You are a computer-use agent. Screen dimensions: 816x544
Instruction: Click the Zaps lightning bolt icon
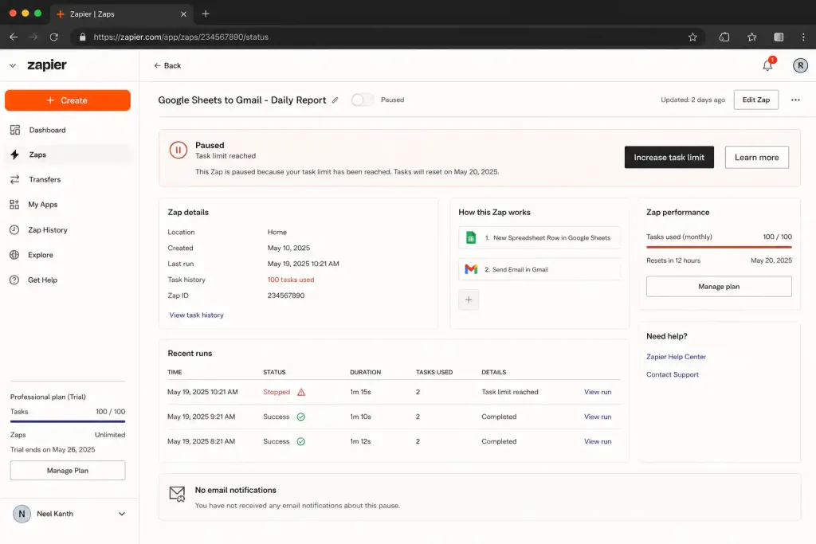14,155
